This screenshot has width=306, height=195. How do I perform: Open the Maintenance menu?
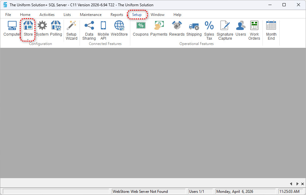91,15
